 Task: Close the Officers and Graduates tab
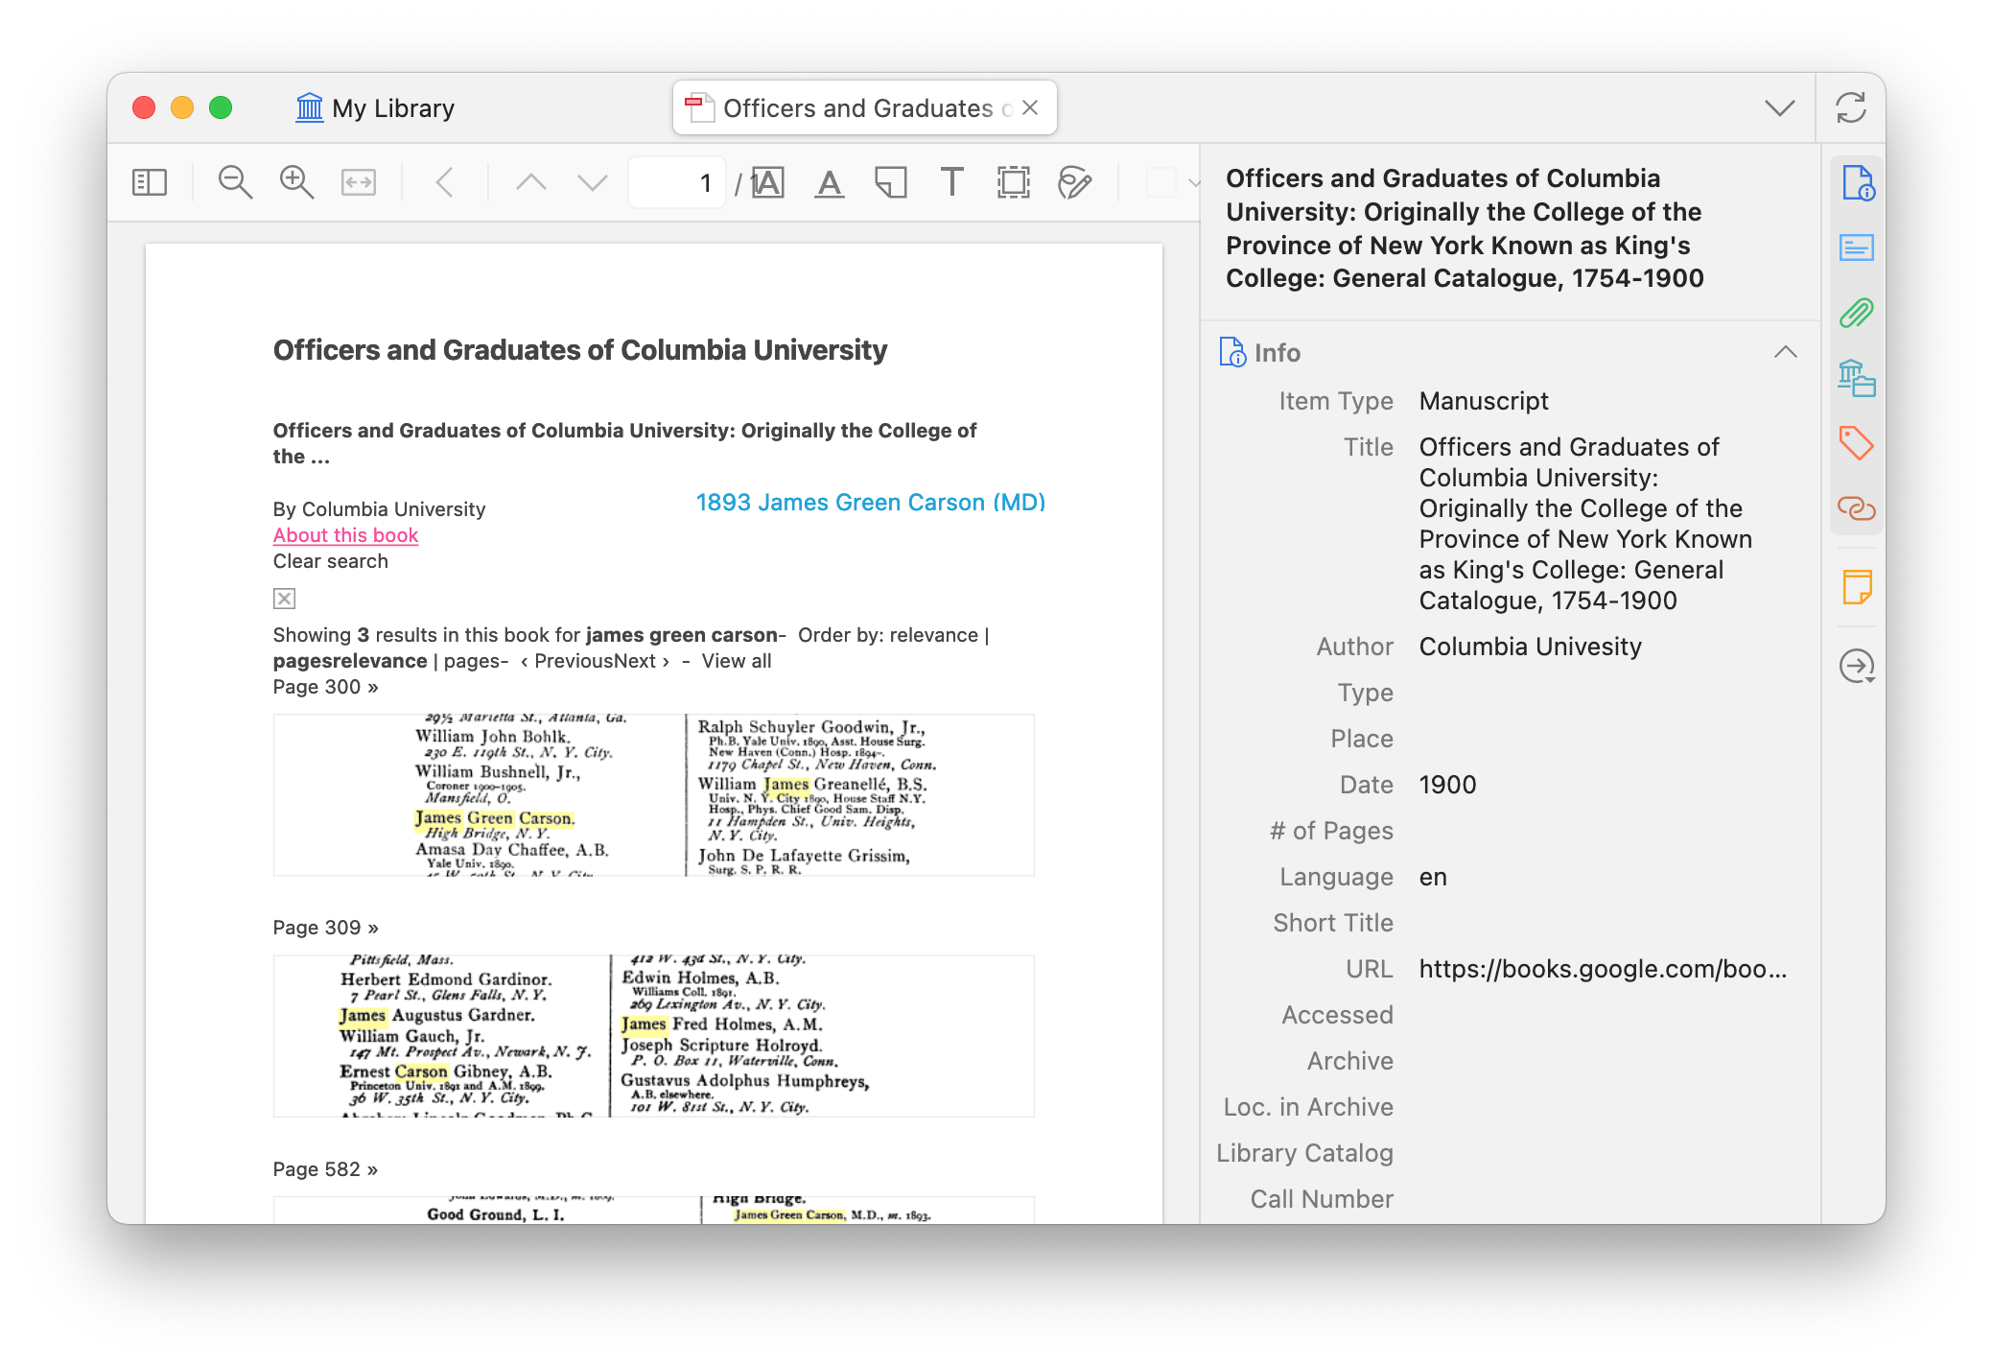point(1031,108)
